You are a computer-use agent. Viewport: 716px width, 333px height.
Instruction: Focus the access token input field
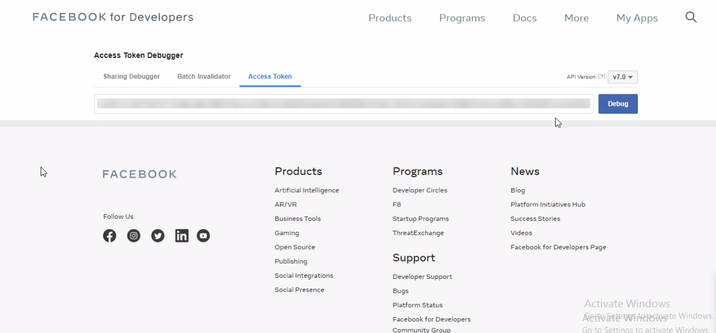click(344, 104)
